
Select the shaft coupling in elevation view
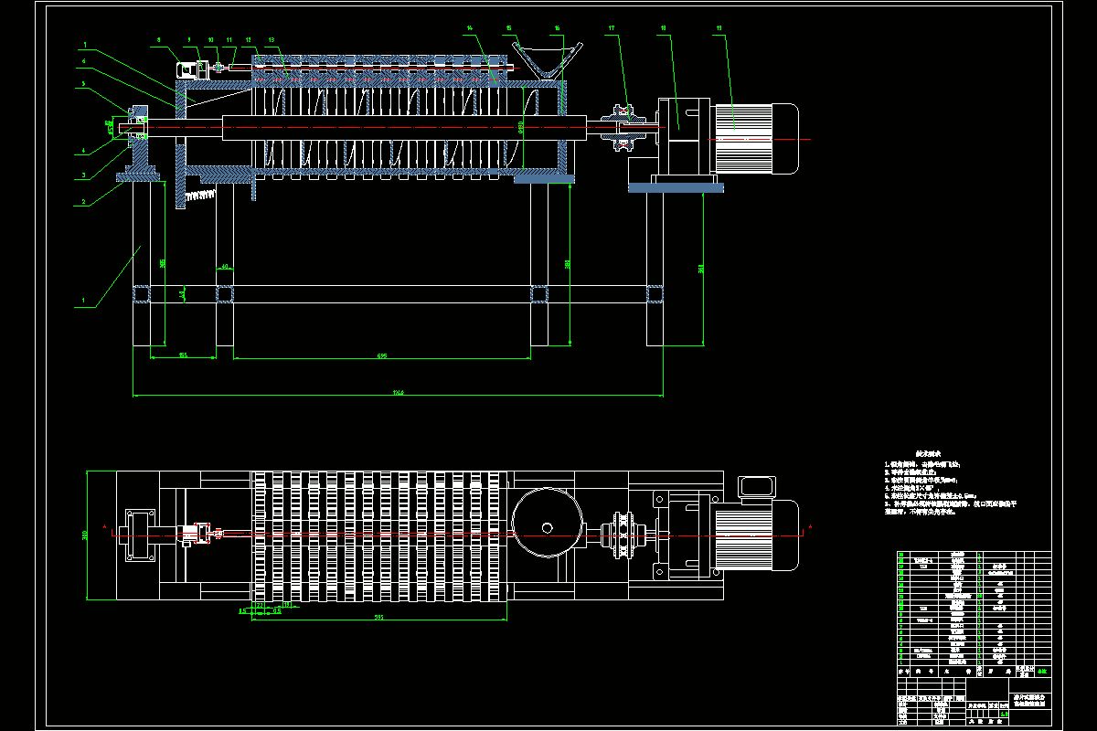[x=624, y=126]
